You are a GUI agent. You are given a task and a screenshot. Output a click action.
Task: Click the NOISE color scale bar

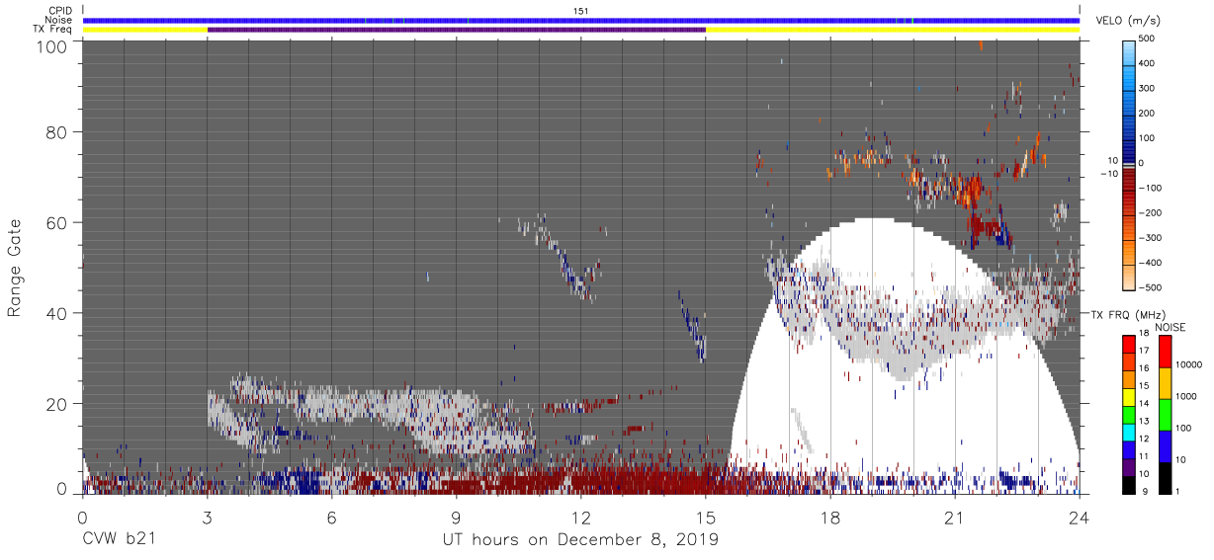point(1166,414)
